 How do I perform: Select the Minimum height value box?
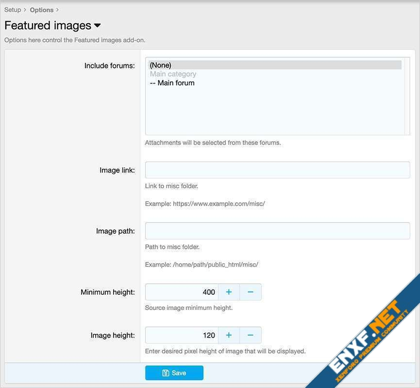(182, 292)
